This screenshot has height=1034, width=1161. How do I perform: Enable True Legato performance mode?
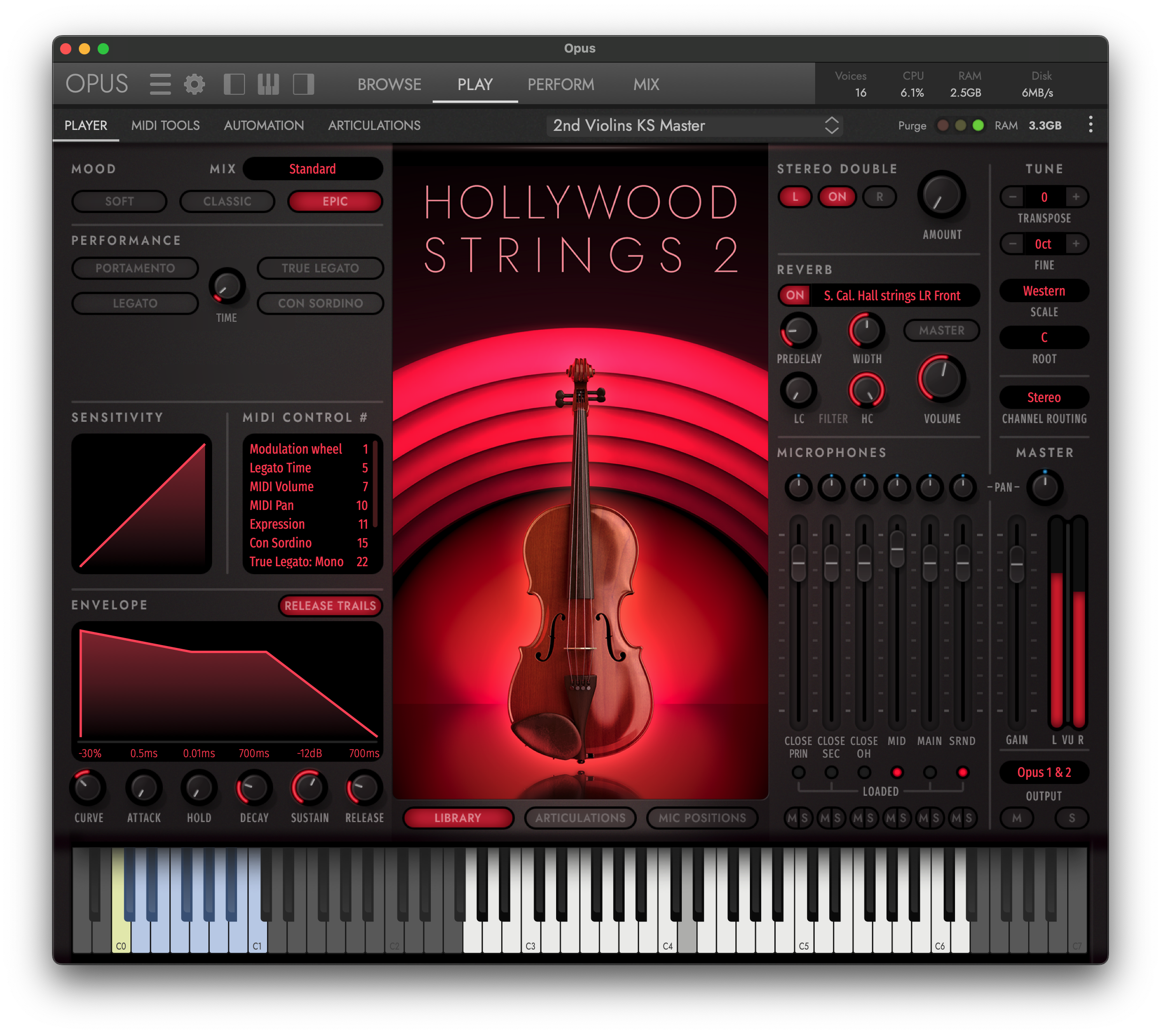point(321,268)
